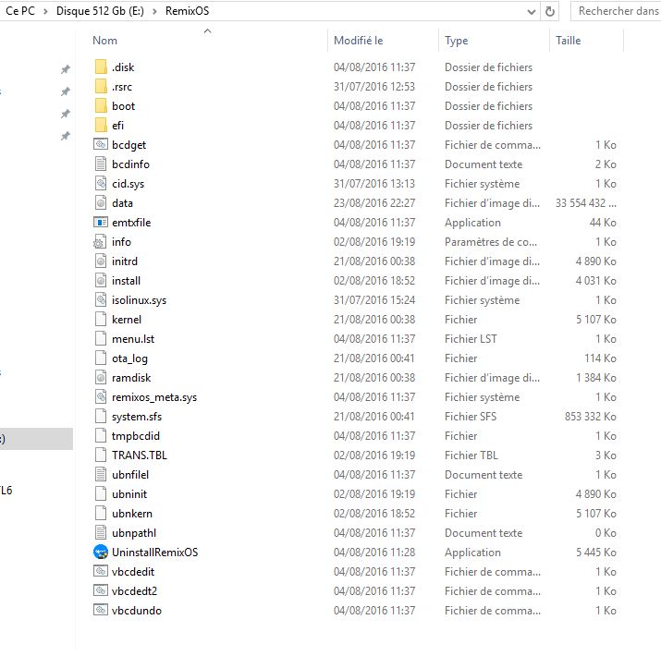The width and height of the screenshot is (661, 656).
Task: Navigate to Disque 512 Gb (E:) breadcrumb
Action: 100,11
